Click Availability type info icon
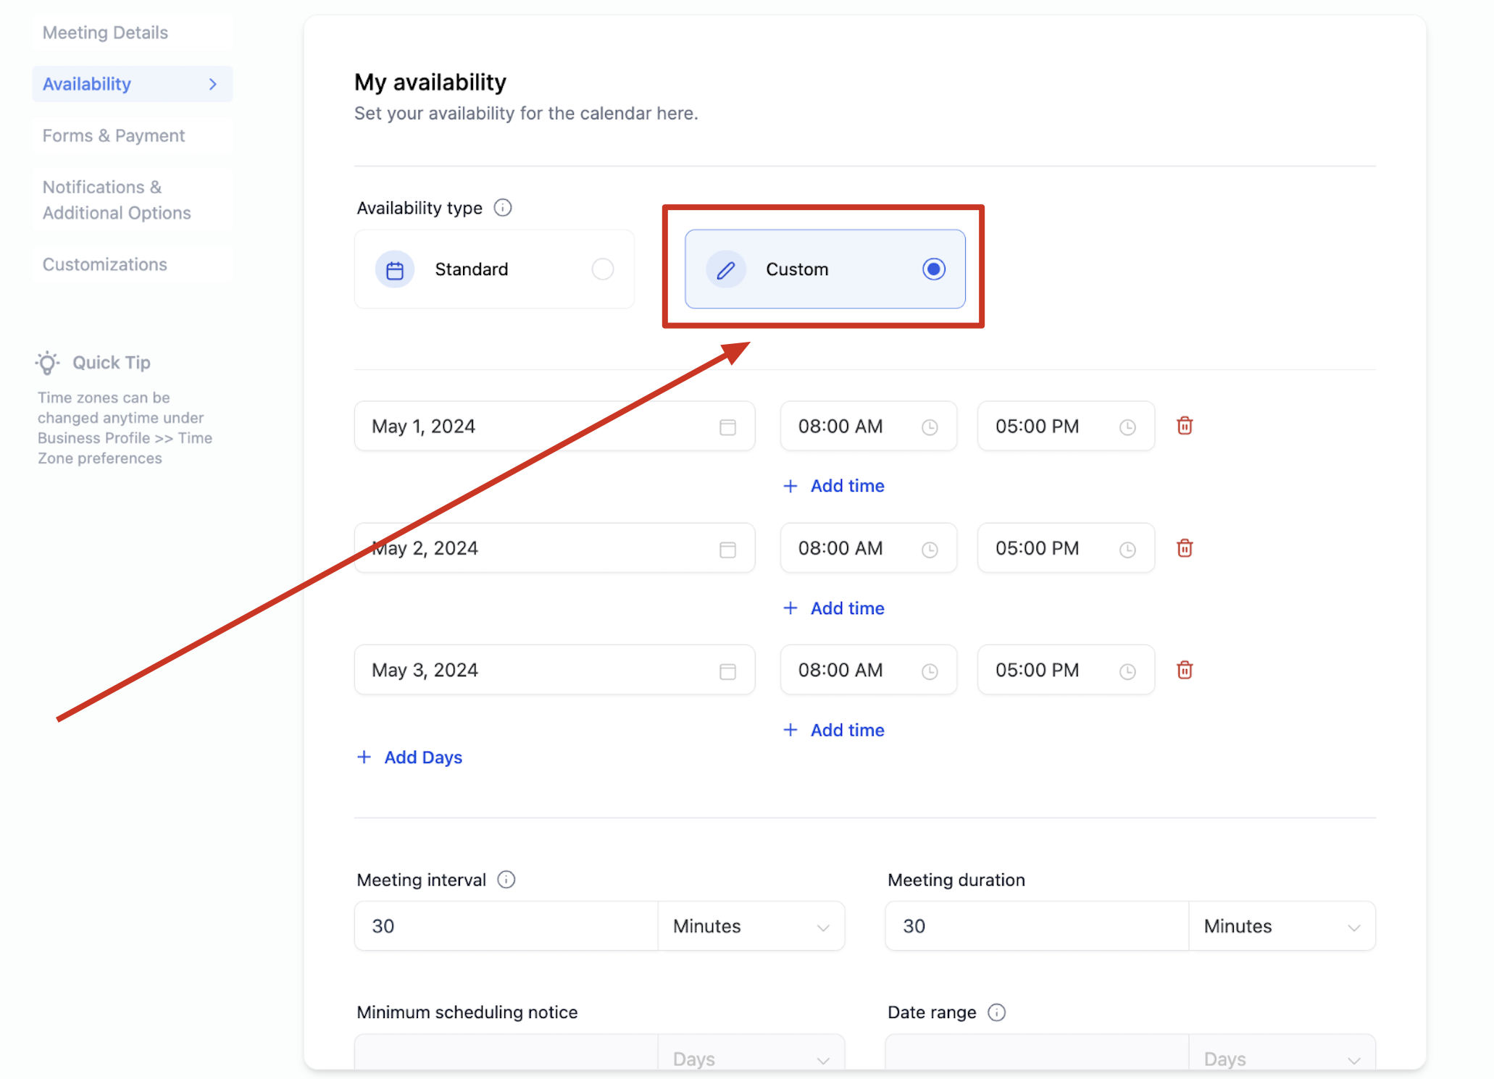The height and width of the screenshot is (1079, 1494). [503, 208]
